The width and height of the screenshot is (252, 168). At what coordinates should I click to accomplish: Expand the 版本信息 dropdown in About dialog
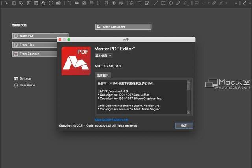click(103, 56)
